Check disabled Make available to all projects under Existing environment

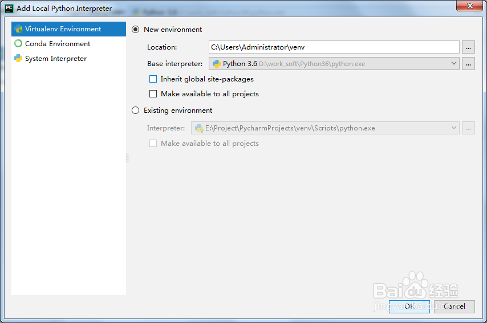(153, 144)
